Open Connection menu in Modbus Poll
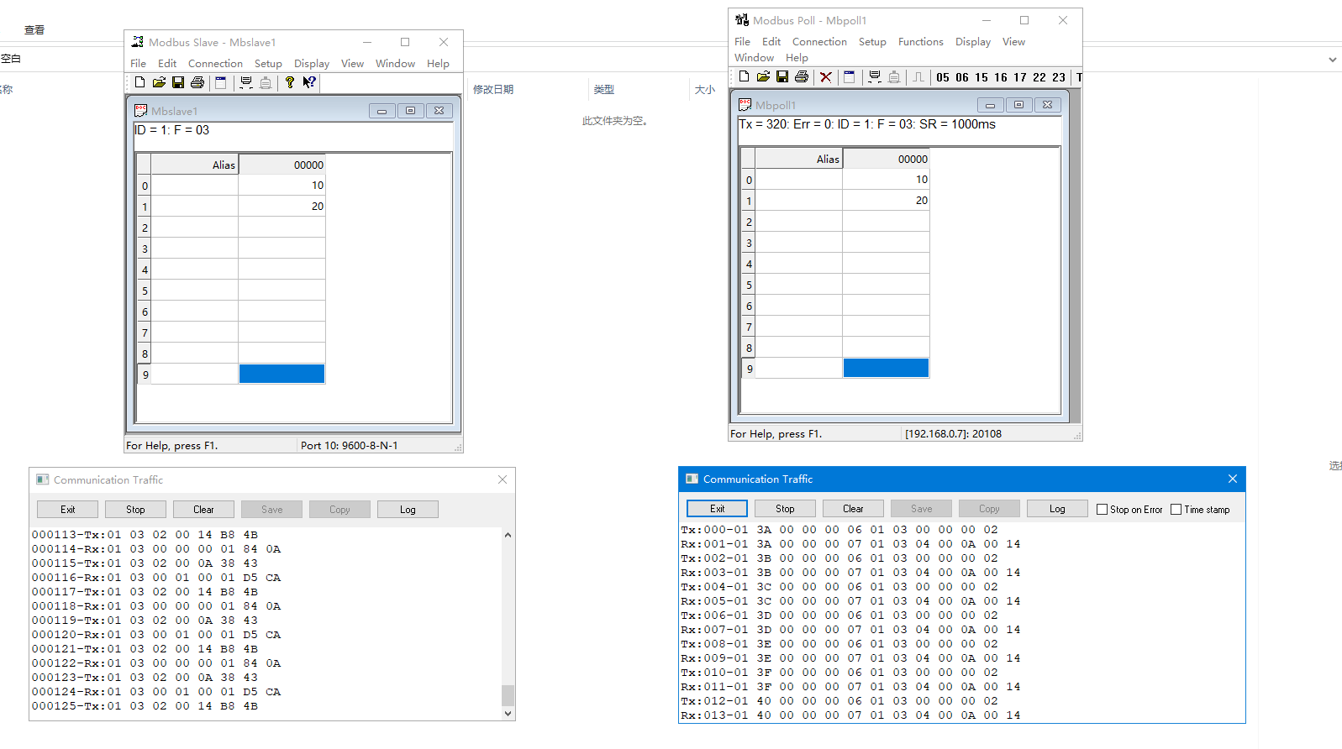Screen dimensions: 1342x749 pyautogui.click(x=819, y=41)
